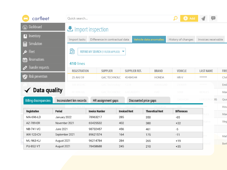This screenshot has width=227, height=170.
Task: Open Dashboard from the sidebar
Action: [x=35, y=27]
